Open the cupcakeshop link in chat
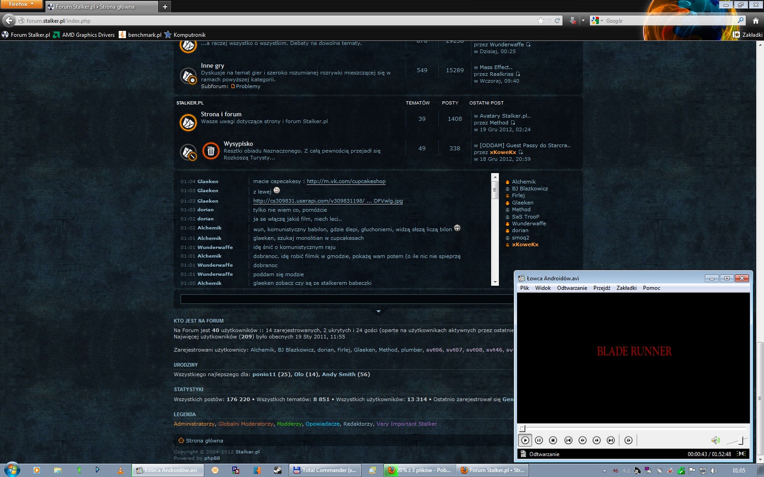The image size is (764, 477). [x=346, y=181]
